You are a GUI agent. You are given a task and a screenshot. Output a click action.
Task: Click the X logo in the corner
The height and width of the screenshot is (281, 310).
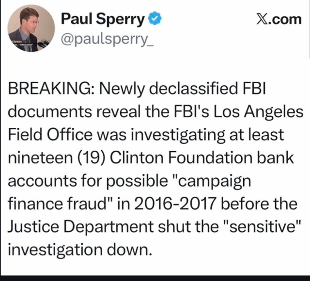[x=261, y=19]
